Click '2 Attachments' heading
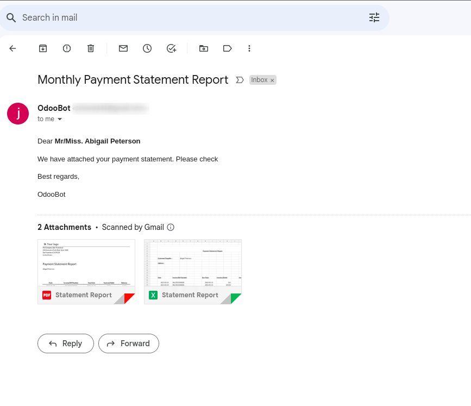 [x=64, y=227]
